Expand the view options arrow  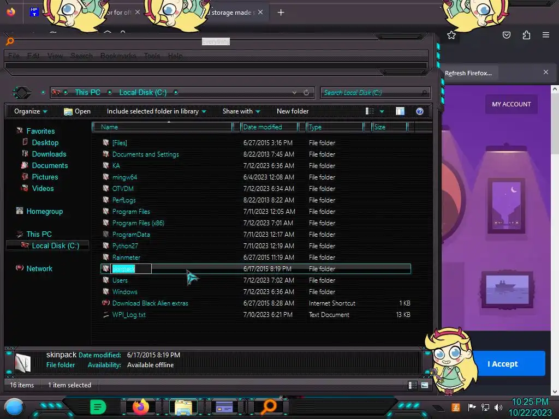(382, 111)
